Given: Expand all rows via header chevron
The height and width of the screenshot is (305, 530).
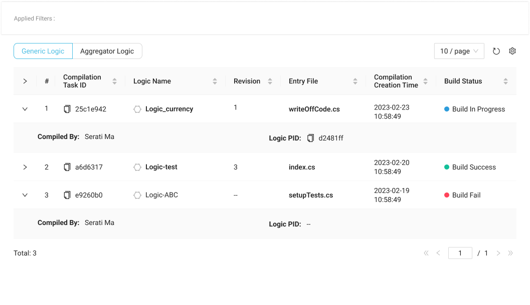Looking at the screenshot, I should [x=25, y=81].
